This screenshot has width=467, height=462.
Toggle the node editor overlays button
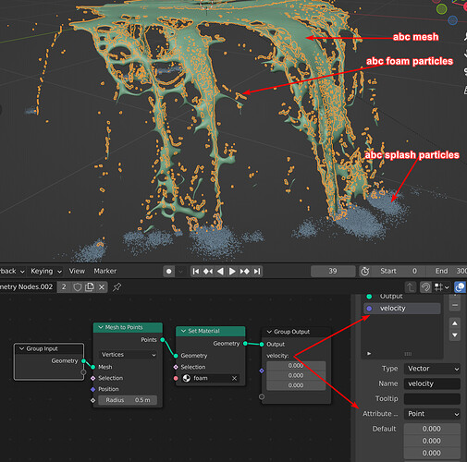click(460, 287)
